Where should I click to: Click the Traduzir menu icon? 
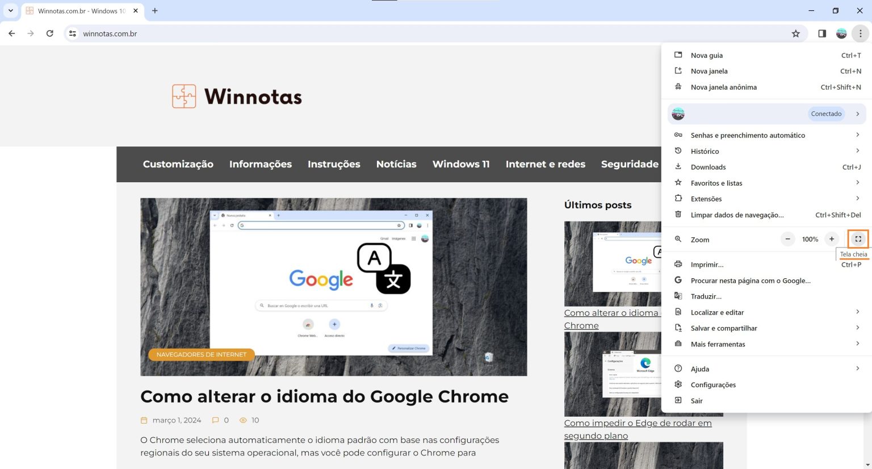coord(678,295)
